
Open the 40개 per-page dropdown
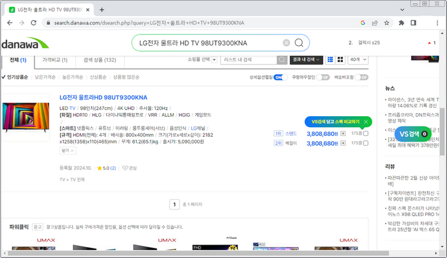pyautogui.click(x=358, y=59)
